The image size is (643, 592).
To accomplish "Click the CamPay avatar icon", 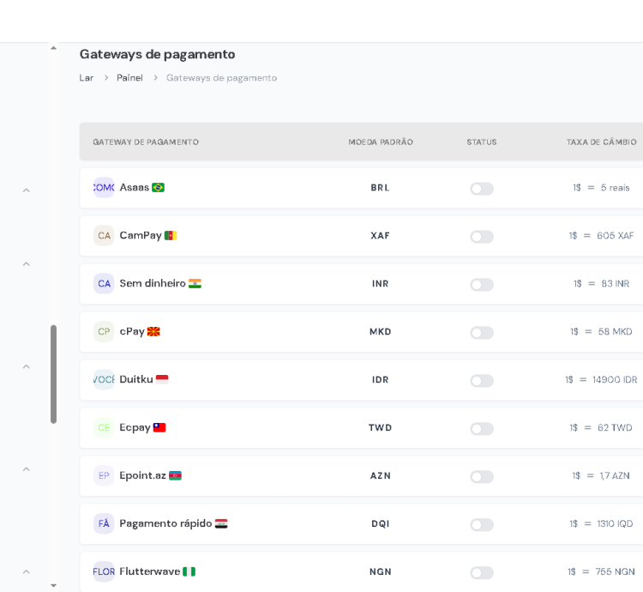I will click(104, 235).
